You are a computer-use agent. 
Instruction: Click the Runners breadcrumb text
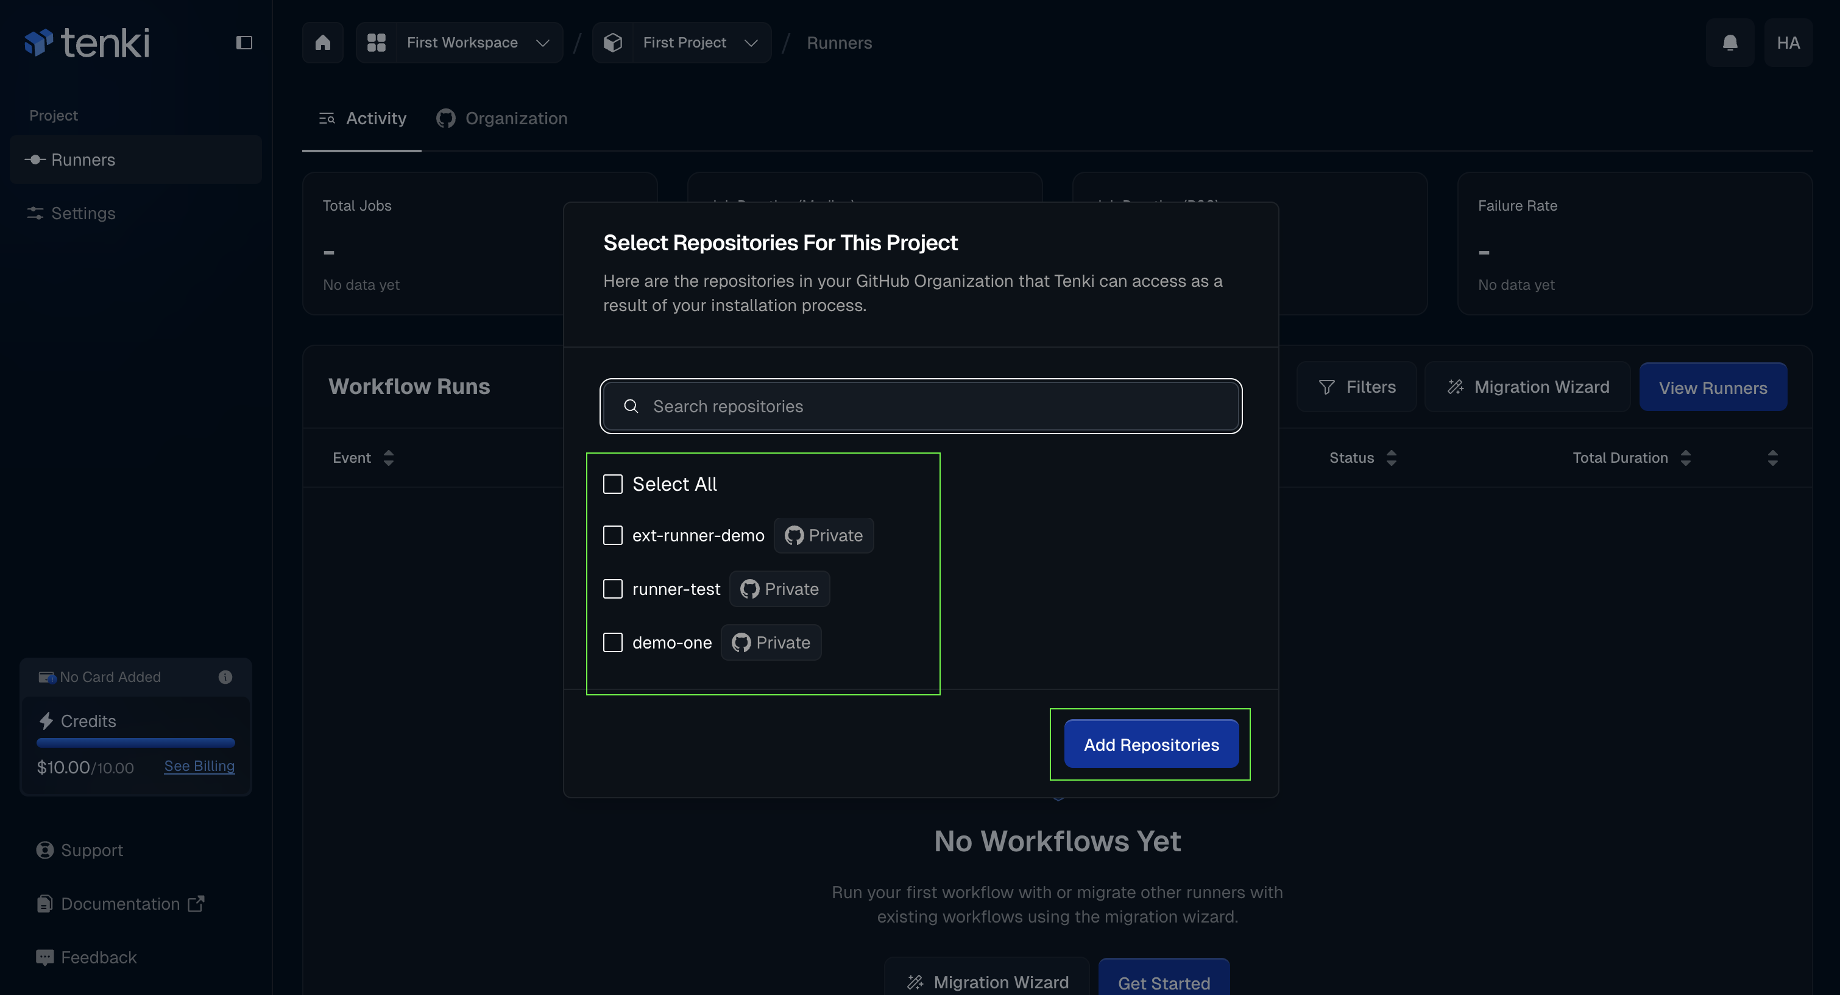pyautogui.click(x=840, y=43)
